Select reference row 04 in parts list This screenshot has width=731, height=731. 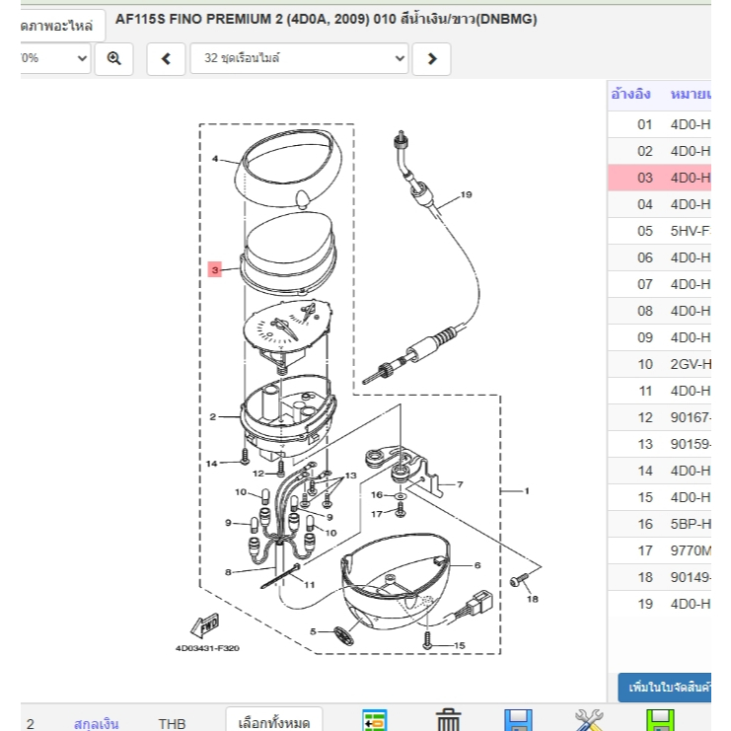(659, 204)
